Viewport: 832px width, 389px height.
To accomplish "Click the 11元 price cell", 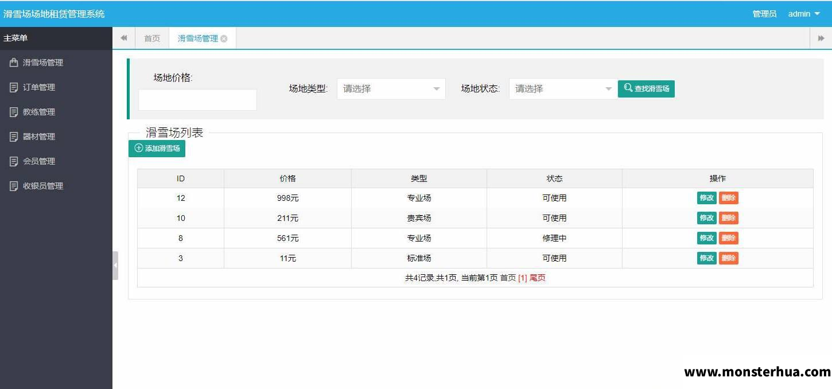I will 287,258.
